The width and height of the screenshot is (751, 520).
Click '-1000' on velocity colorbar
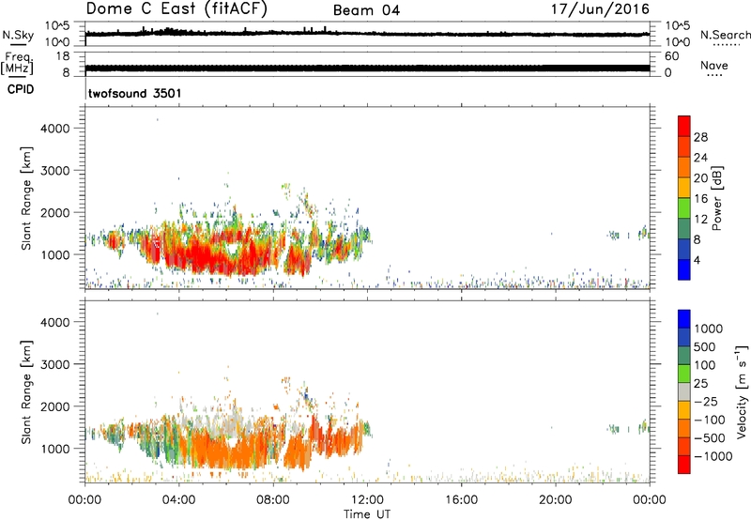713,456
